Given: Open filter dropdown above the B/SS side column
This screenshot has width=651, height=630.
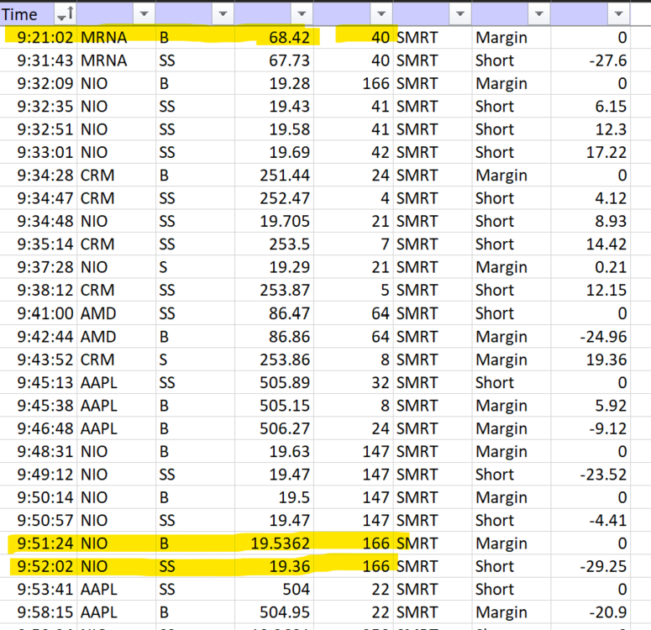Looking at the screenshot, I should tap(223, 14).
